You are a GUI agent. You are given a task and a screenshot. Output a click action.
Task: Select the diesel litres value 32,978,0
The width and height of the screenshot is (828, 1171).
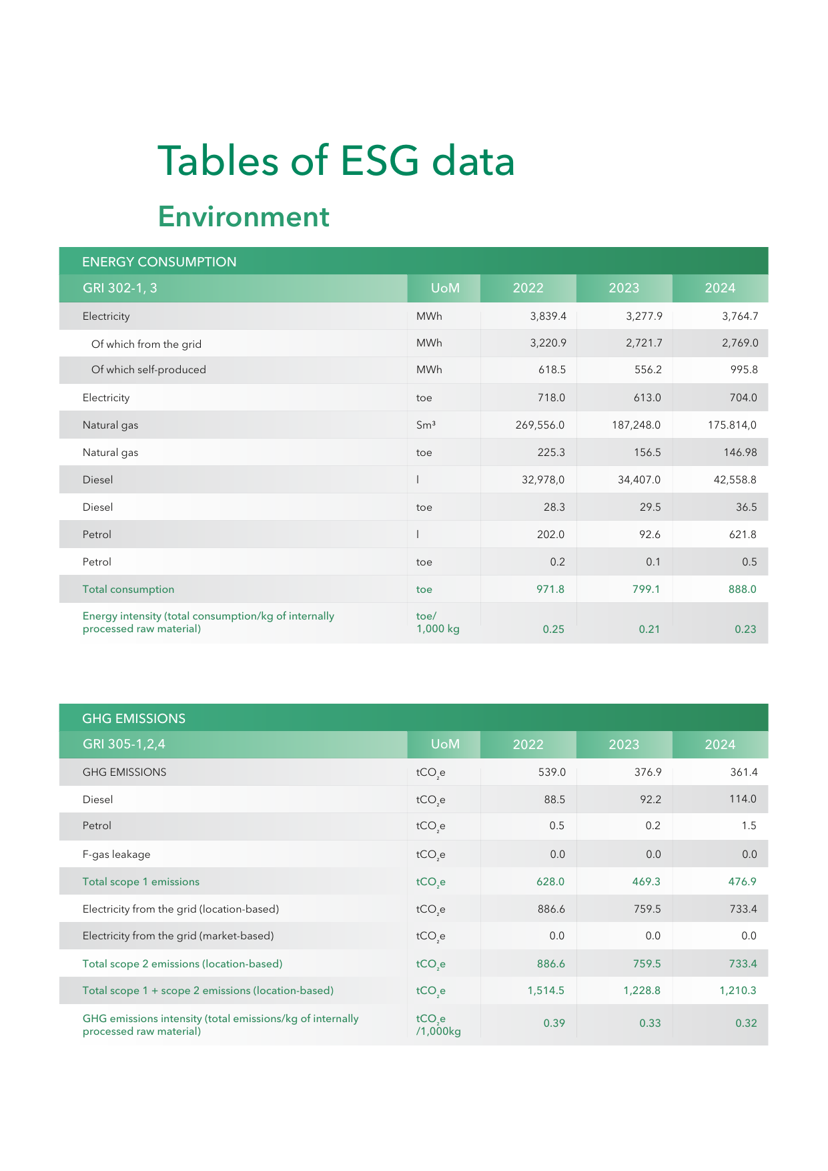[x=543, y=479]
